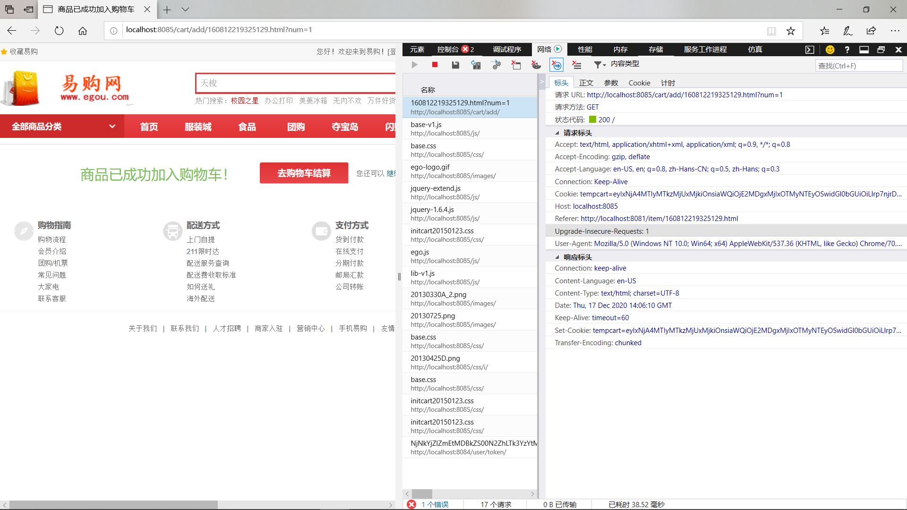The image size is (907, 510).
Task: Open Edge settings and more menu
Action: point(895,31)
